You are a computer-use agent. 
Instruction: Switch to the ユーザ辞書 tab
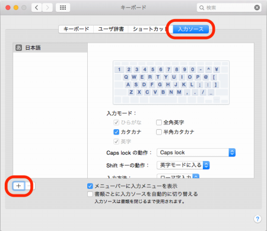(x=111, y=29)
